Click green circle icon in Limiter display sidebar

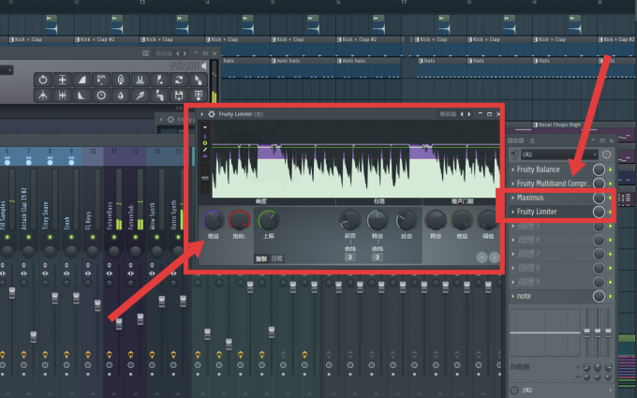[205, 143]
